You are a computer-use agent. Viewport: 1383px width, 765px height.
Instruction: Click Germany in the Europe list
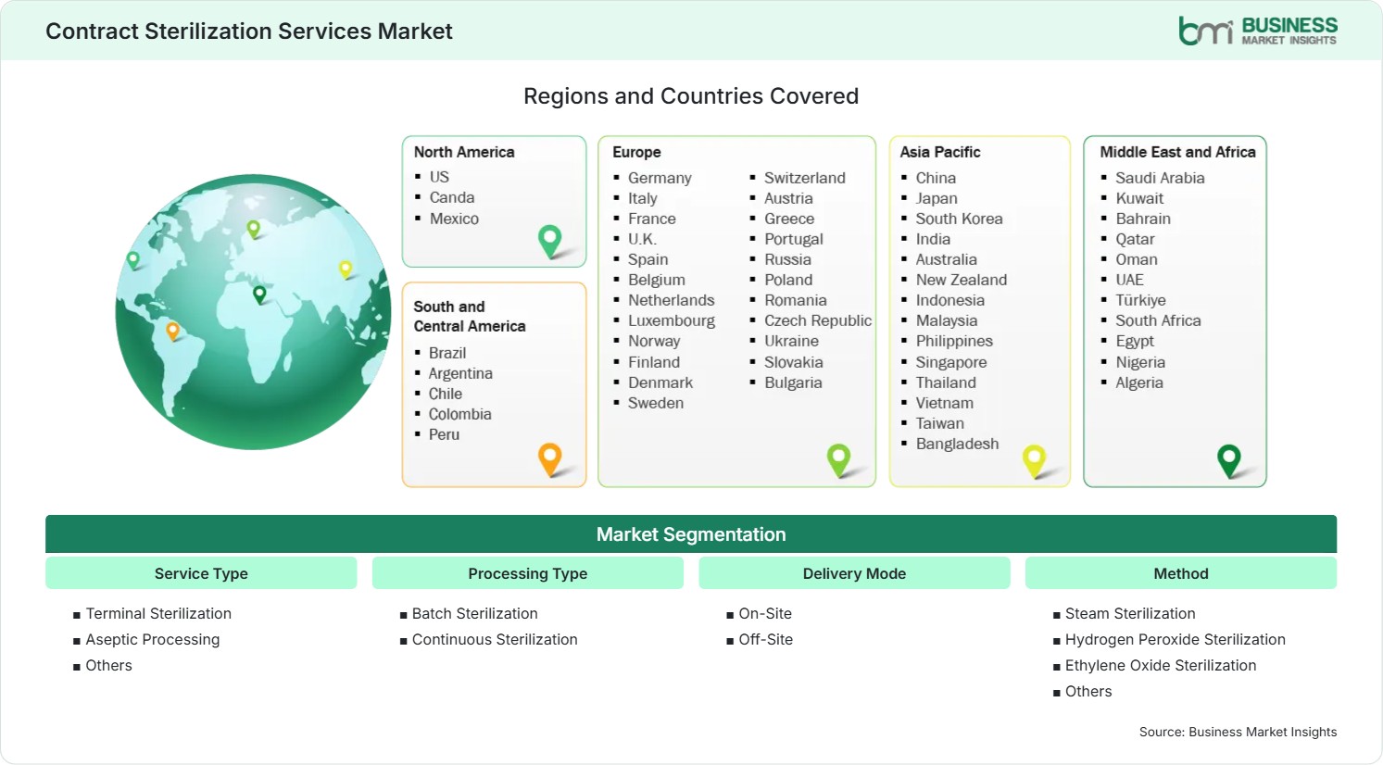tap(660, 178)
